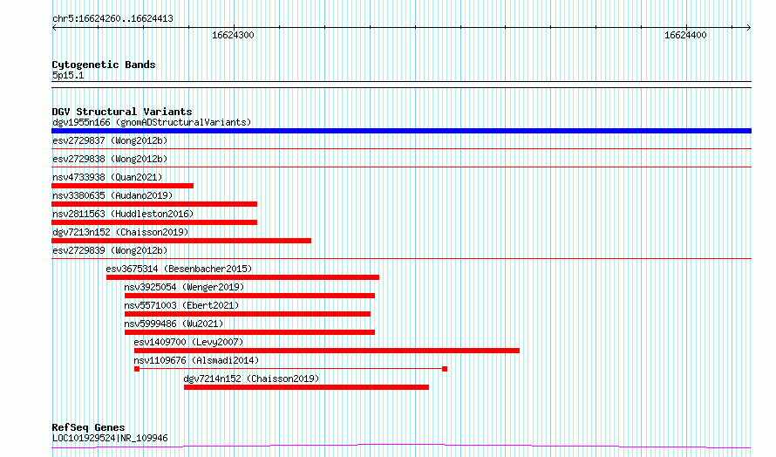Select the nsv4733938 (Quan2021) label
Screen dimensions: 776x457
107,177
